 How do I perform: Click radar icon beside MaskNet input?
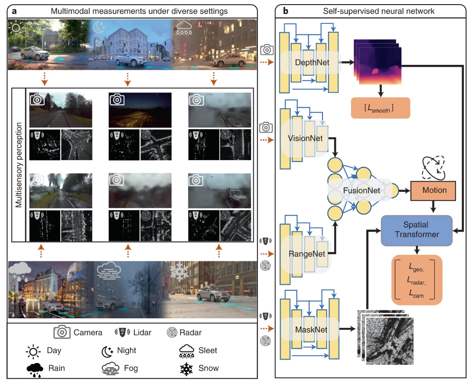(x=265, y=341)
